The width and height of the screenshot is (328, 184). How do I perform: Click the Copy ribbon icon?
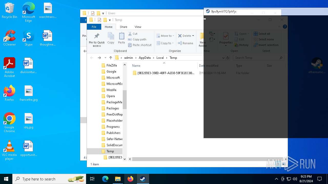[111, 38]
